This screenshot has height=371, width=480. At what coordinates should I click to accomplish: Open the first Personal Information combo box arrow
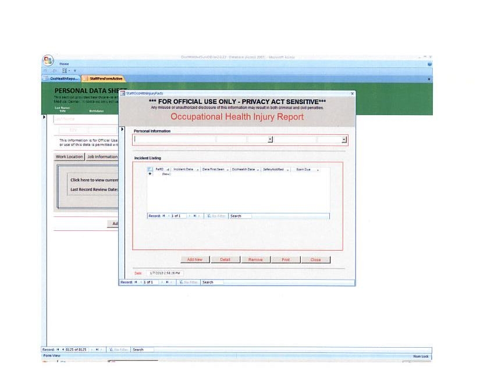[x=270, y=140]
